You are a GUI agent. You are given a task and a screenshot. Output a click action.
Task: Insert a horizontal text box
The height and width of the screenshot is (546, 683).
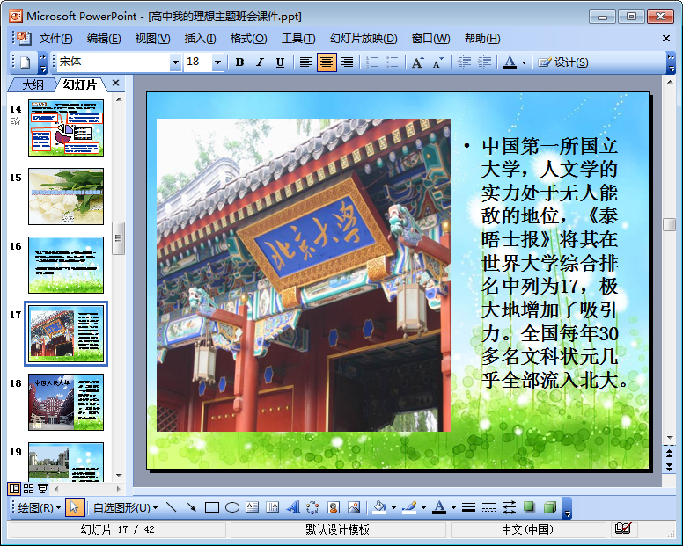(253, 507)
